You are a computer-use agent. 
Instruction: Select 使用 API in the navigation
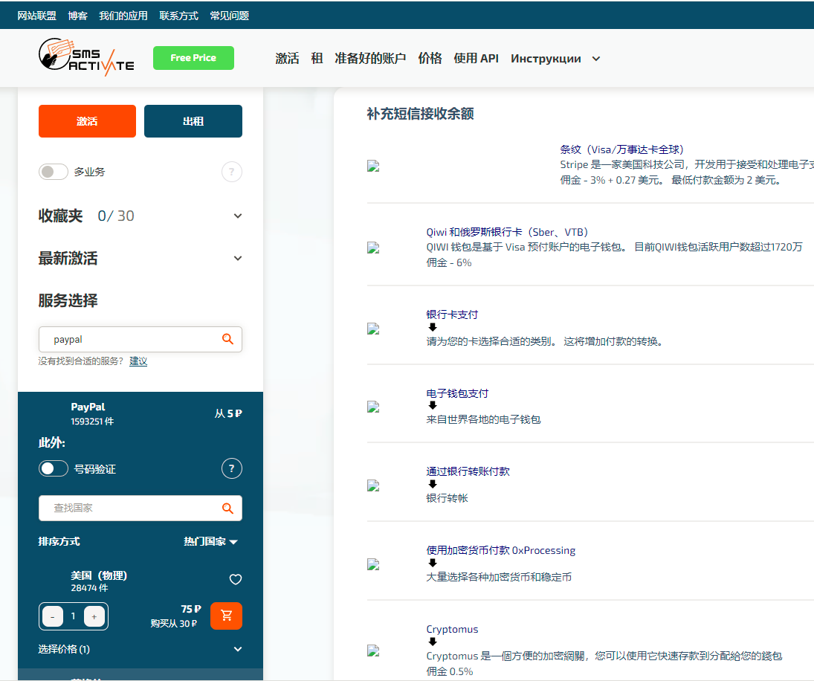click(x=476, y=58)
